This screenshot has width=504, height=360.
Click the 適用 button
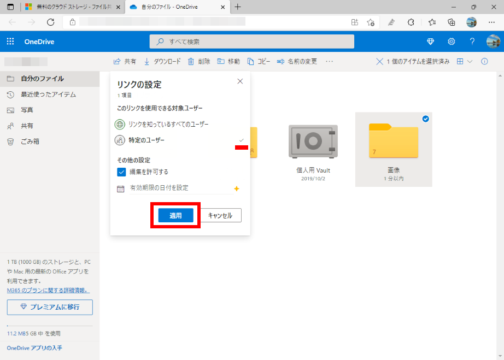tap(175, 215)
